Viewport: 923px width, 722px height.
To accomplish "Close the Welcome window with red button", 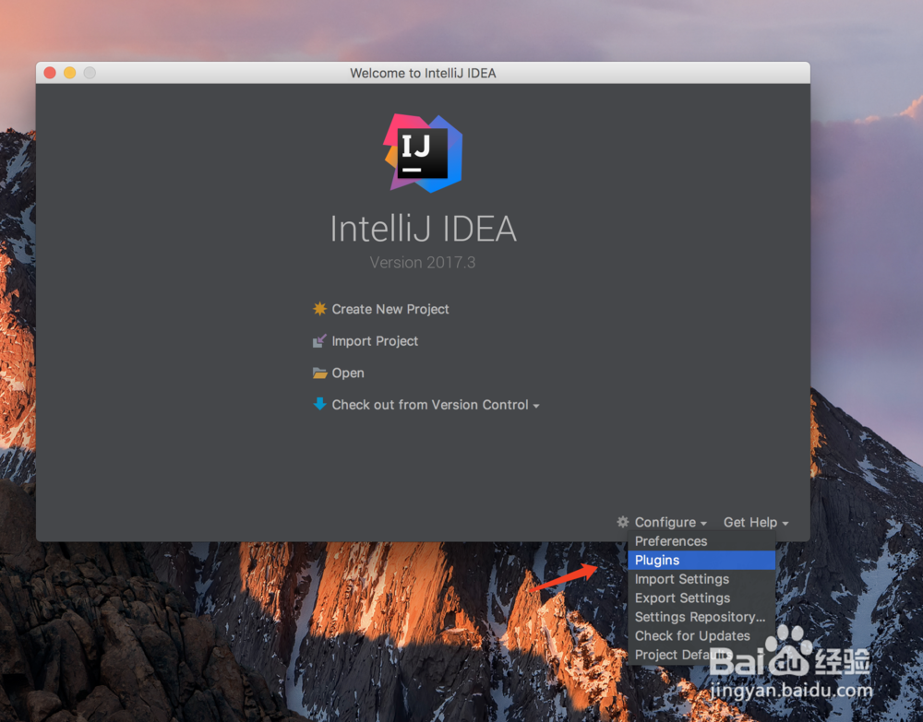I will tap(50, 72).
